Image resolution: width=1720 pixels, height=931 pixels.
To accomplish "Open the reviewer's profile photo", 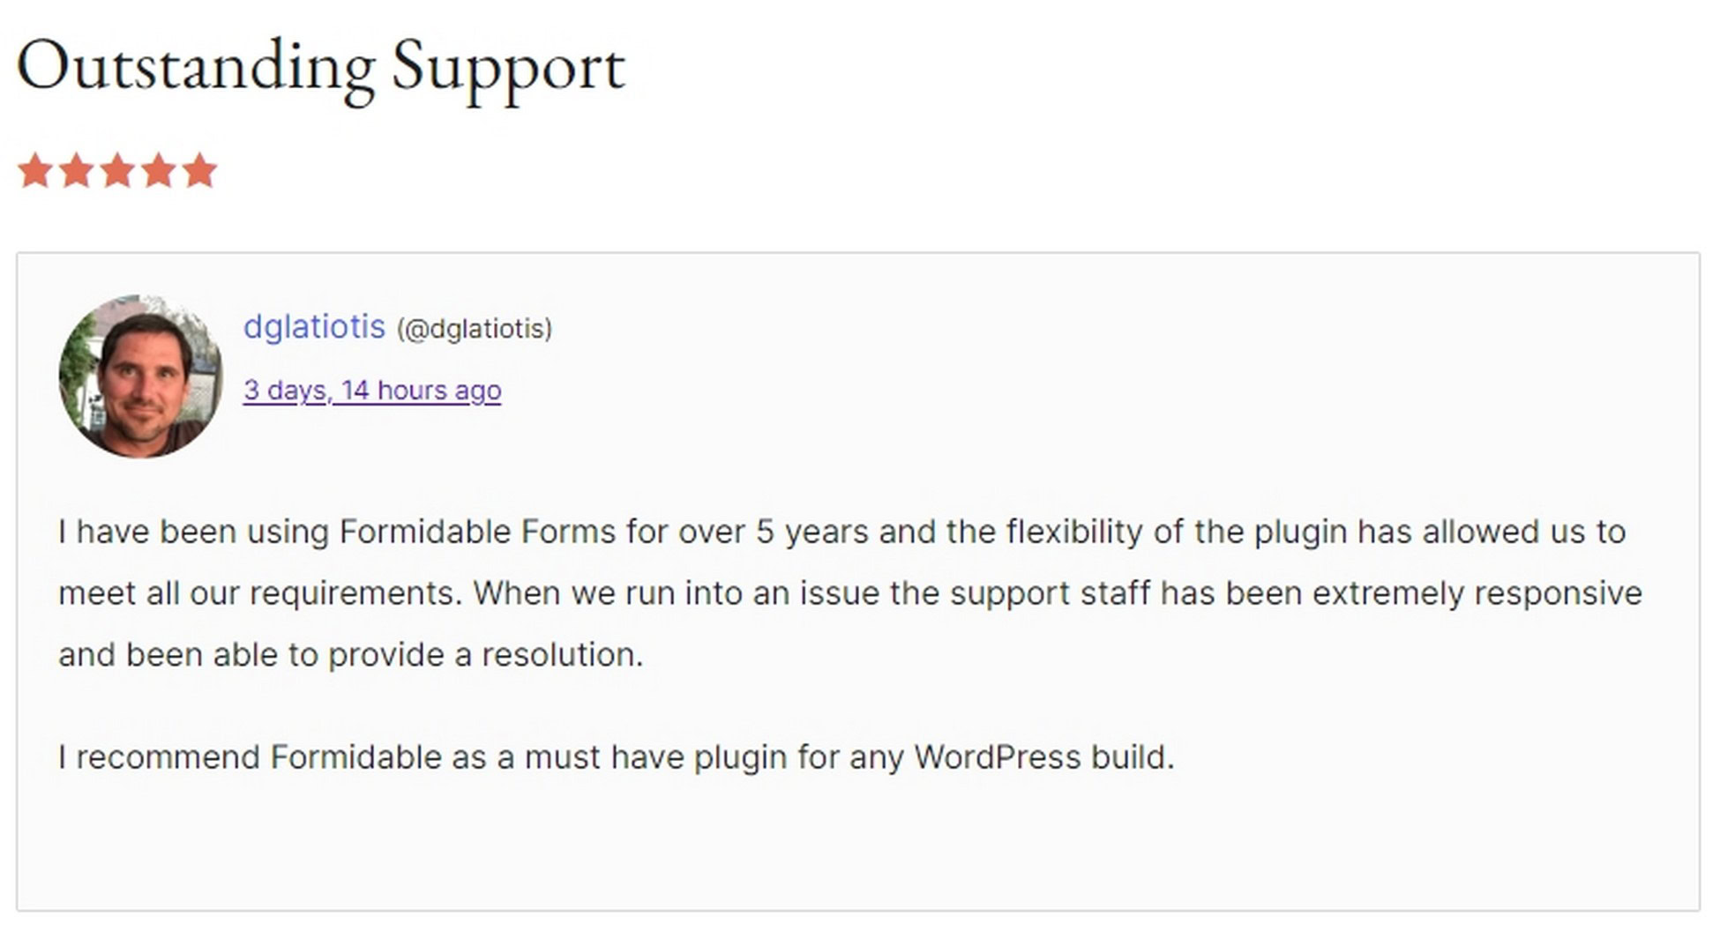I will coord(140,376).
